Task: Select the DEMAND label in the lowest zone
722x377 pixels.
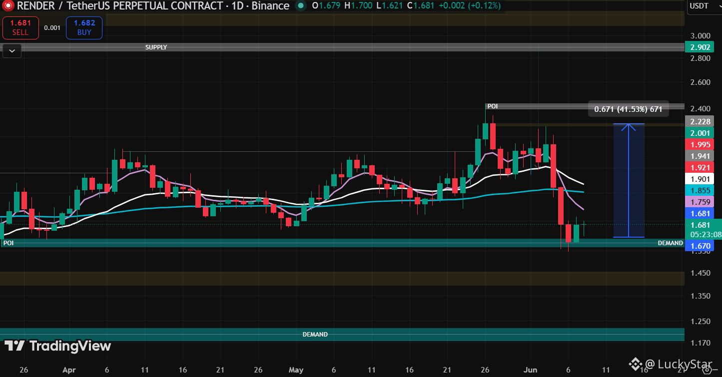Action: point(315,335)
